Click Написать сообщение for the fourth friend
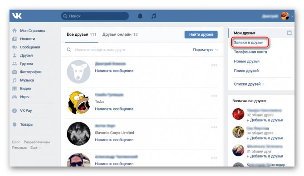304x176 pixels. pyautogui.click(x=114, y=164)
